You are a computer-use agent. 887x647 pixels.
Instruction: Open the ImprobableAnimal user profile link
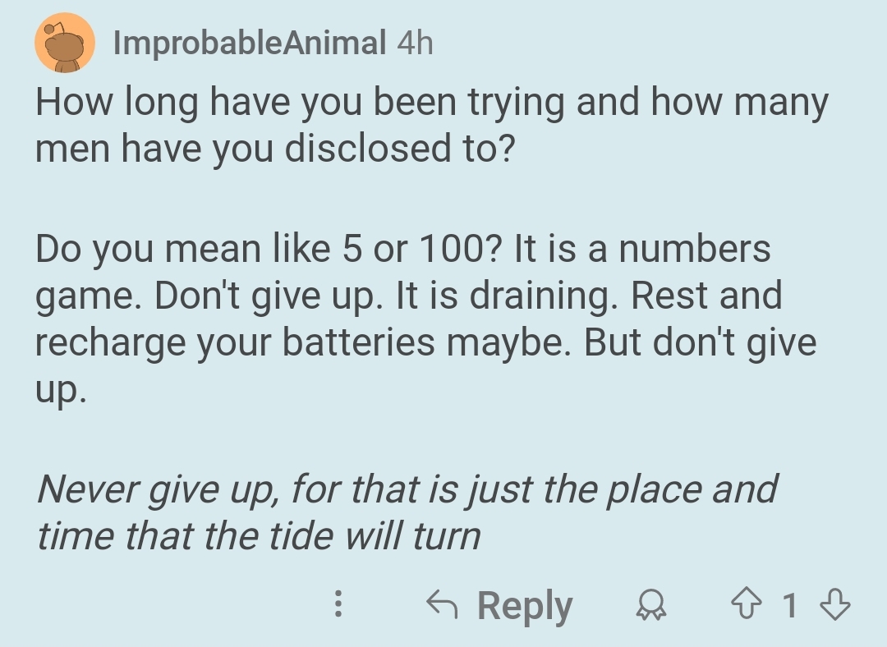tap(249, 43)
